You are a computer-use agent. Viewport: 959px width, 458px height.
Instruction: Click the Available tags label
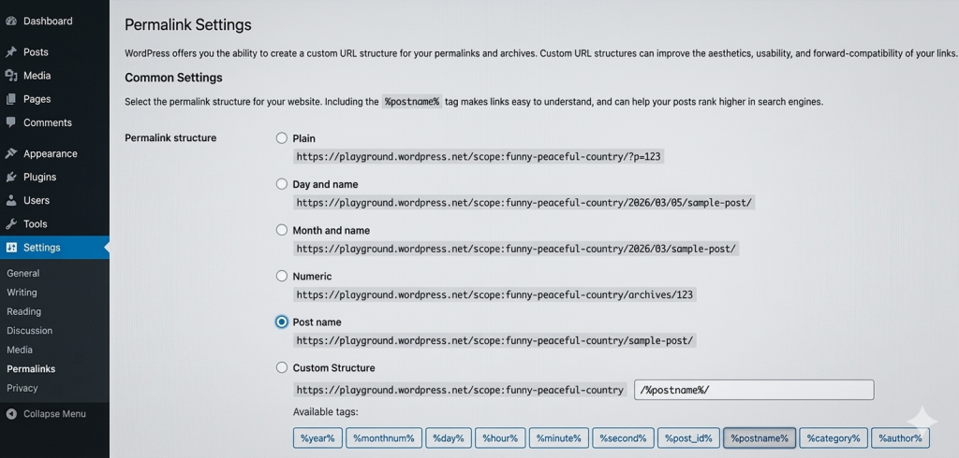tap(325, 411)
